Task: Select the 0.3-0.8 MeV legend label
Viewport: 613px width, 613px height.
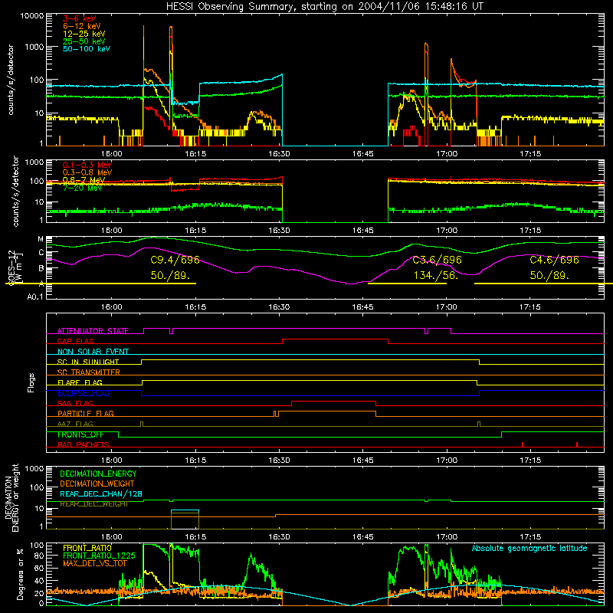Action: click(x=87, y=172)
